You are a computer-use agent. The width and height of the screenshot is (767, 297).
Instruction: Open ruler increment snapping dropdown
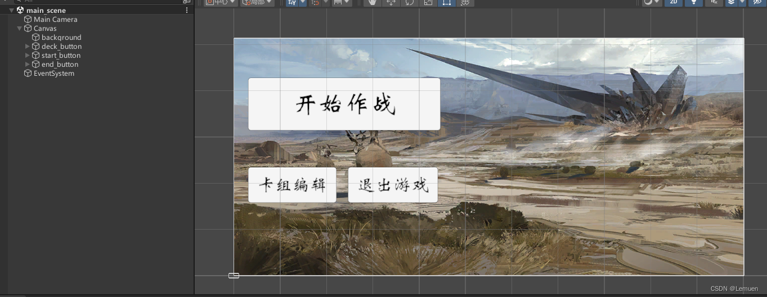(x=342, y=2)
